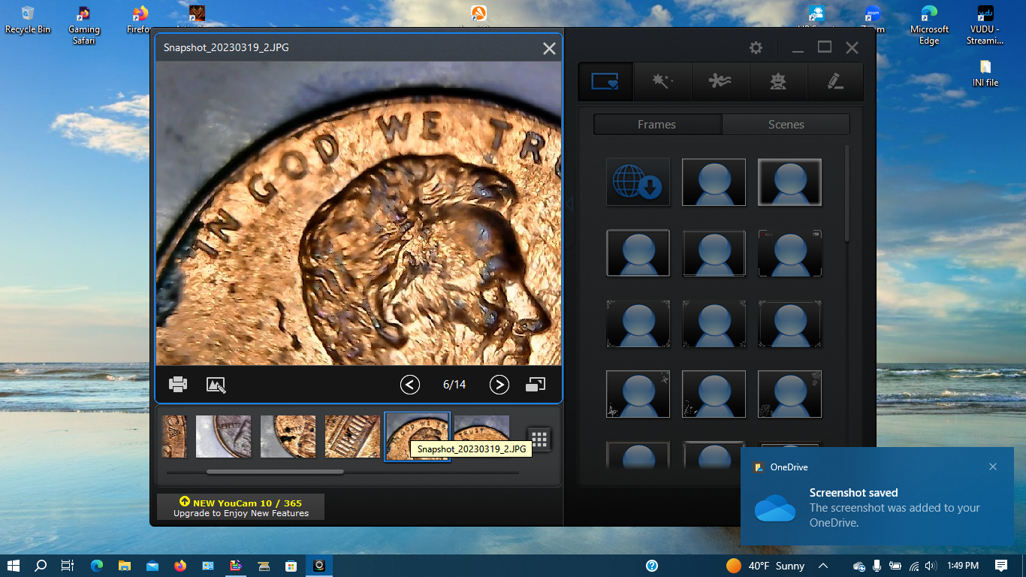Click the thumbnail strip horizontal scrollbar
The image size is (1026, 577).
coord(275,472)
